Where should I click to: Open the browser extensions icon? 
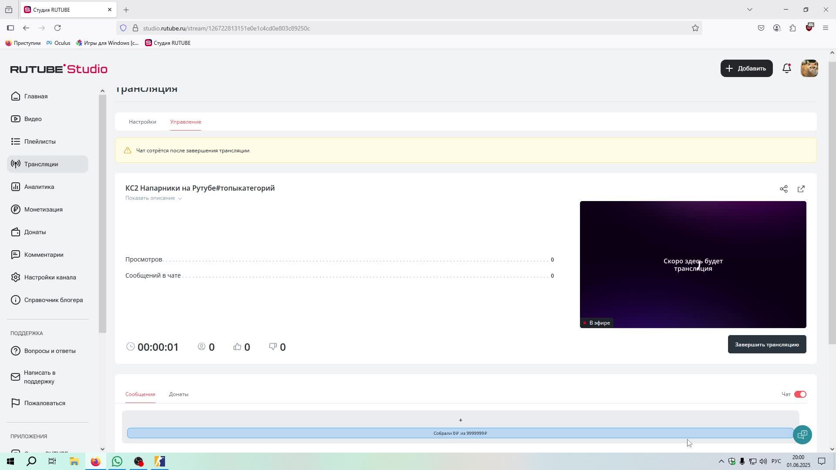pyautogui.click(x=793, y=28)
